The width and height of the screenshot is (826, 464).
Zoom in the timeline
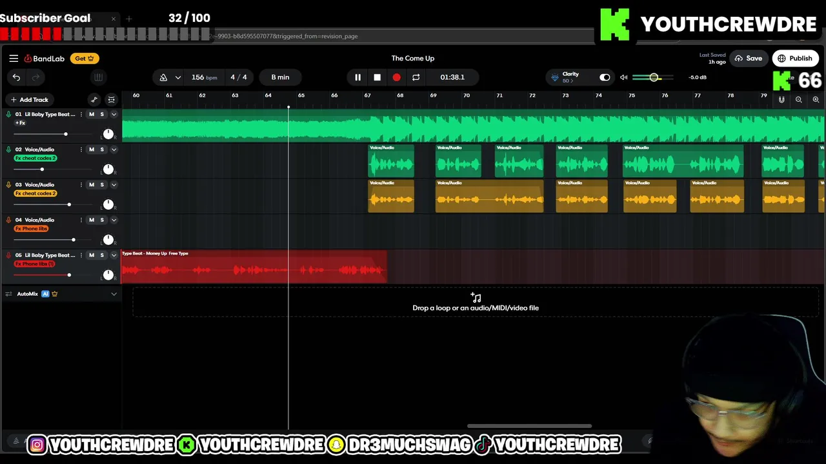816,100
